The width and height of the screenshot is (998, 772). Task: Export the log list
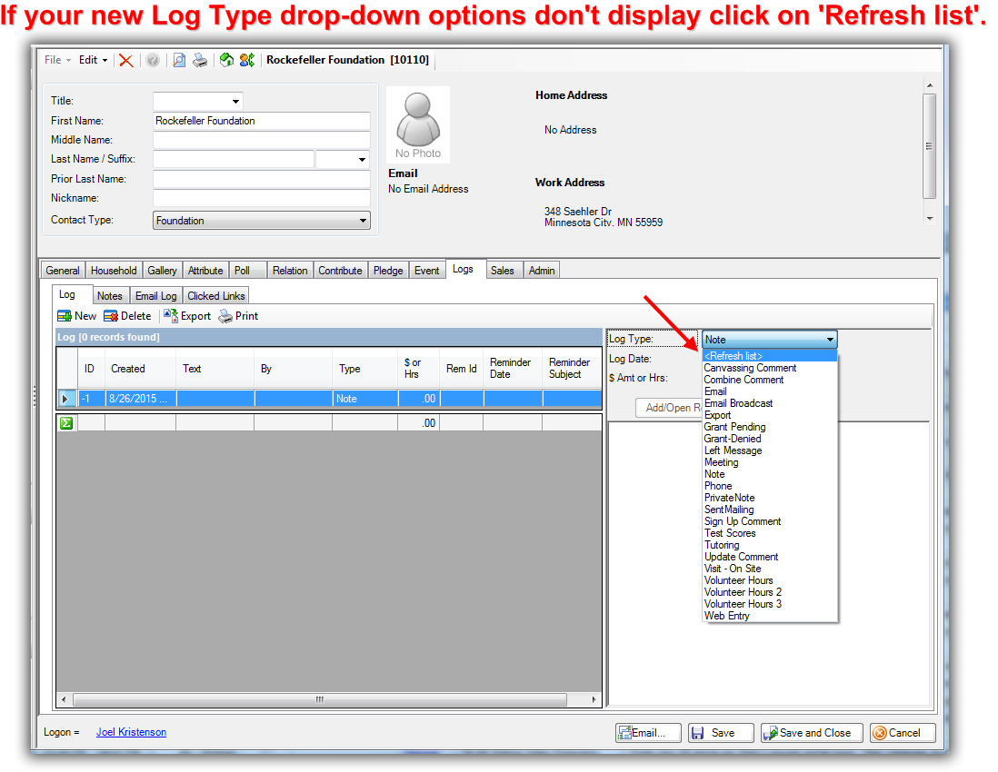click(x=187, y=316)
